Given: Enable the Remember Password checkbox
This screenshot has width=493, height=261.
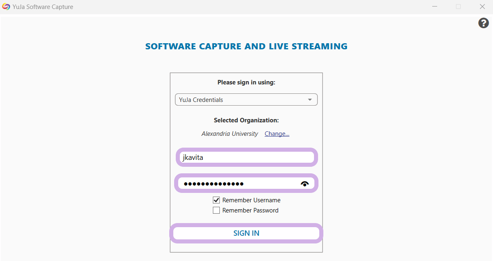Looking at the screenshot, I should [216, 210].
